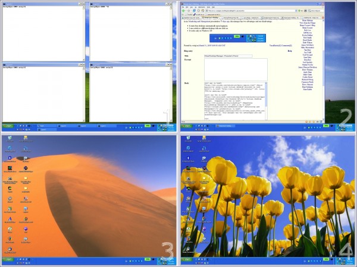This screenshot has height=267, width=357.
Task: Open the Comments link below the post
Action: [287, 46]
